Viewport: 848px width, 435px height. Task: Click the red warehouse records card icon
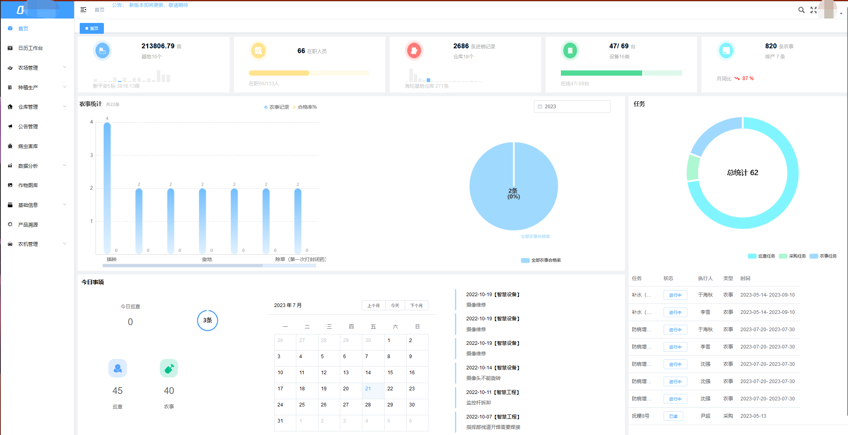[414, 51]
